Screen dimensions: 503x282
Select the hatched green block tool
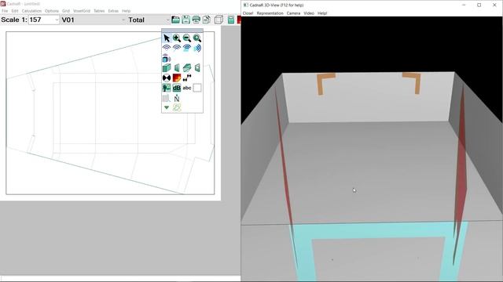click(187, 68)
